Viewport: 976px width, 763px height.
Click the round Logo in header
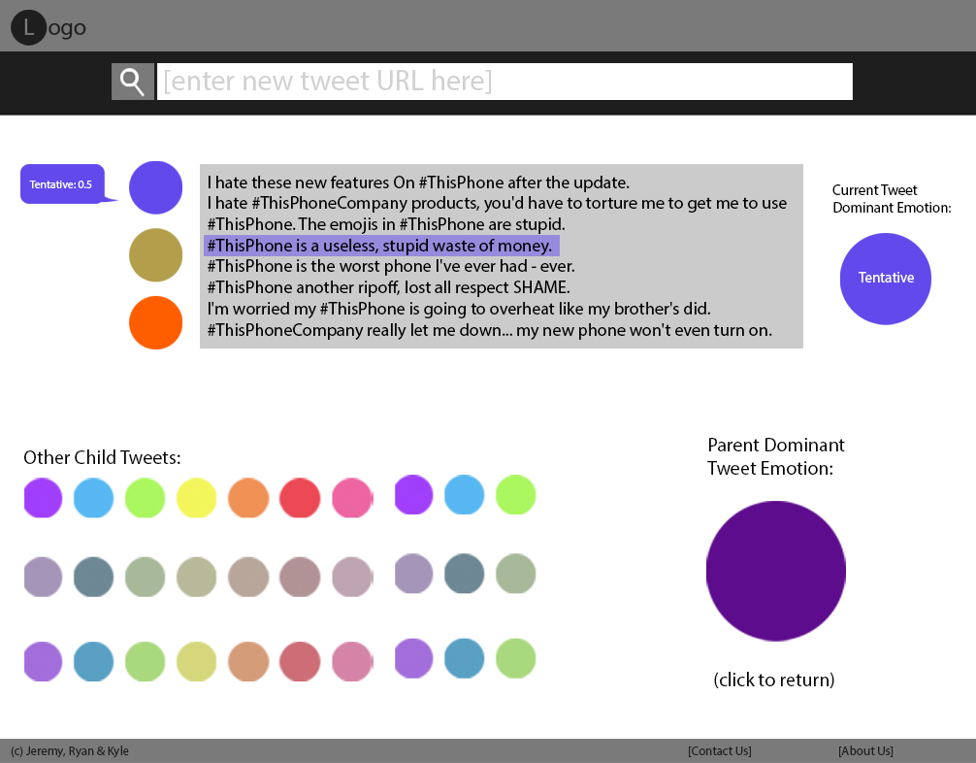tap(29, 27)
